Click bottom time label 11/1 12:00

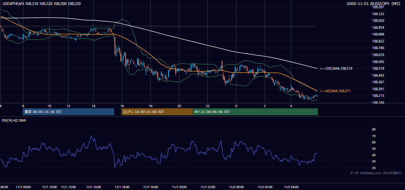(68, 187)
